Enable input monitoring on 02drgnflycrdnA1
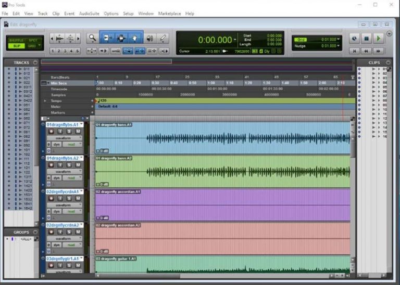400x285 pixels. pyautogui.click(x=60, y=198)
